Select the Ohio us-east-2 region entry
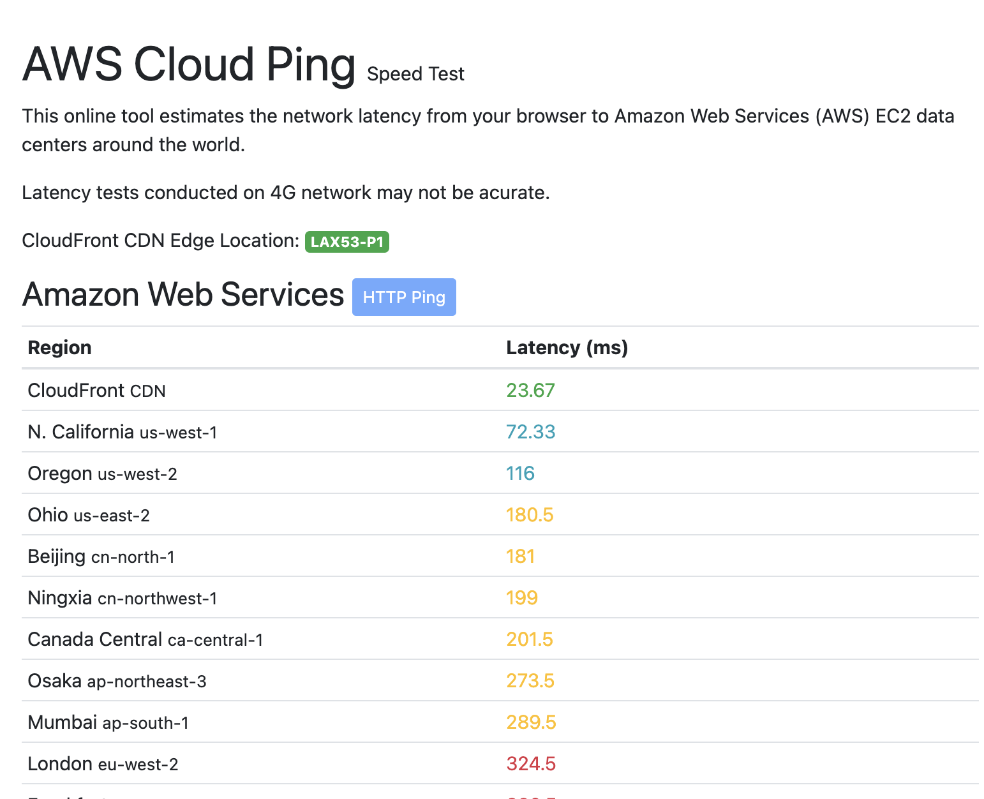Screen dimensions: 984x799 89,514
